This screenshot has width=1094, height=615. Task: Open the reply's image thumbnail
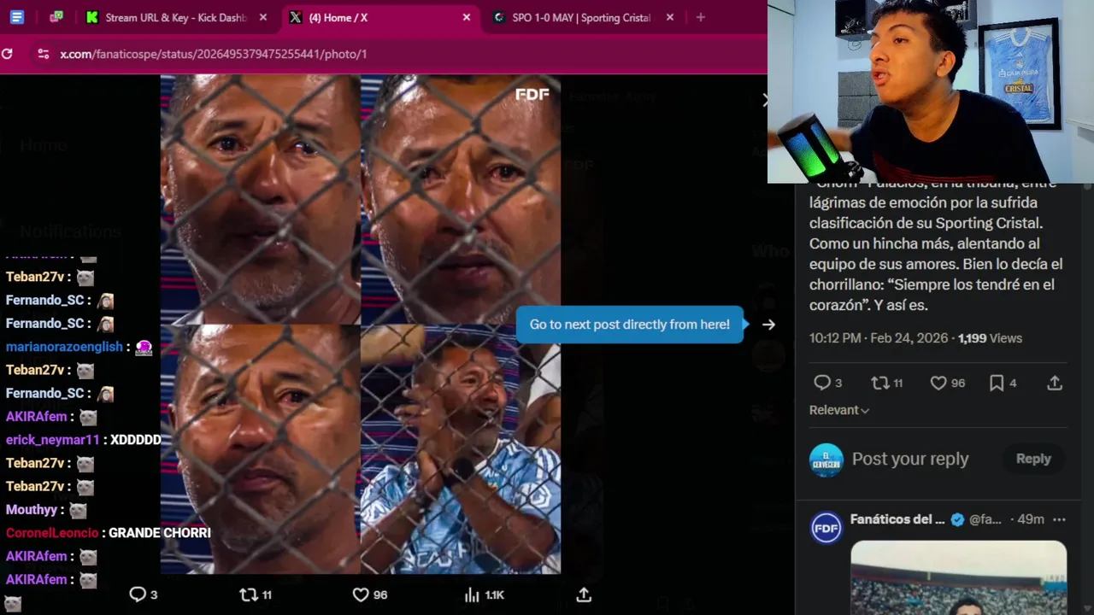tap(958, 577)
